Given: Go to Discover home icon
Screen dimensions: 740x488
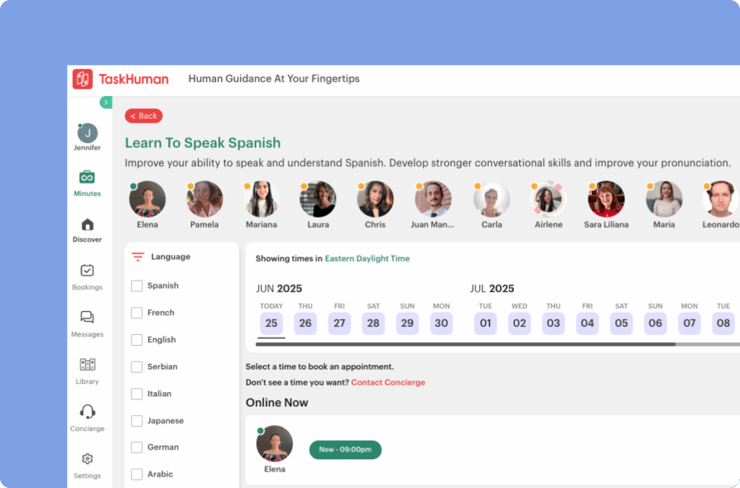Looking at the screenshot, I should [87, 225].
